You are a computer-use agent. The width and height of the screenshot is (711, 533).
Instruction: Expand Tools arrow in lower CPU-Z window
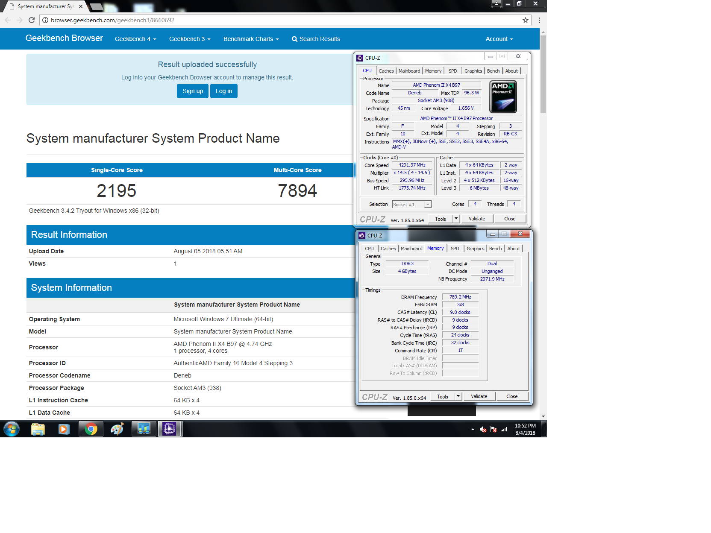click(458, 396)
